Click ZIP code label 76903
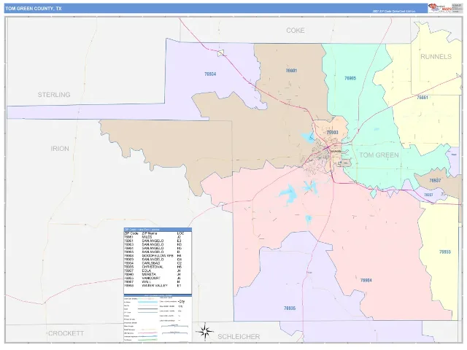The image size is (467, 350). [332, 133]
